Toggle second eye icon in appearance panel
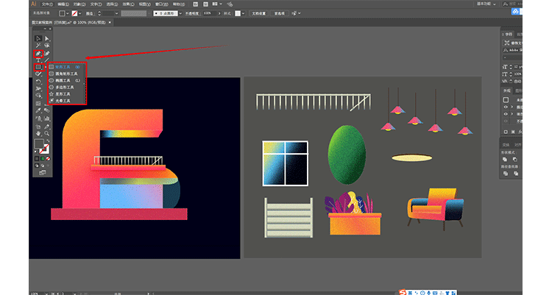 506,115
